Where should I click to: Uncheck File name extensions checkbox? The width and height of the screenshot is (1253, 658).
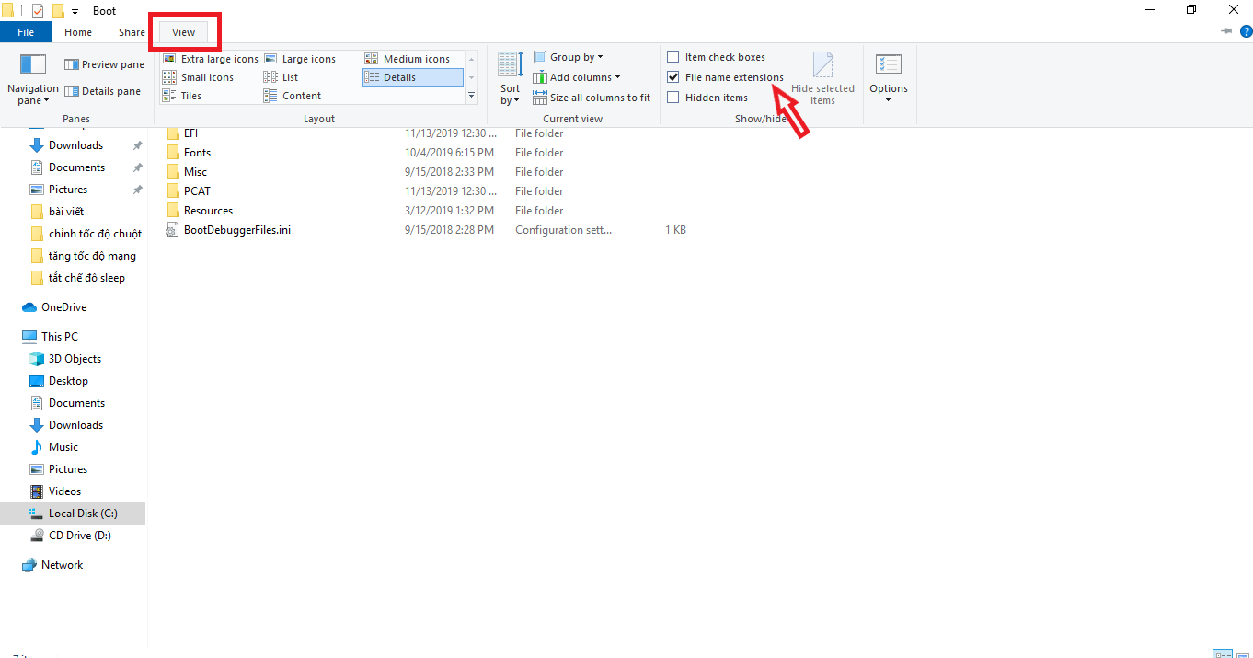[x=673, y=77]
